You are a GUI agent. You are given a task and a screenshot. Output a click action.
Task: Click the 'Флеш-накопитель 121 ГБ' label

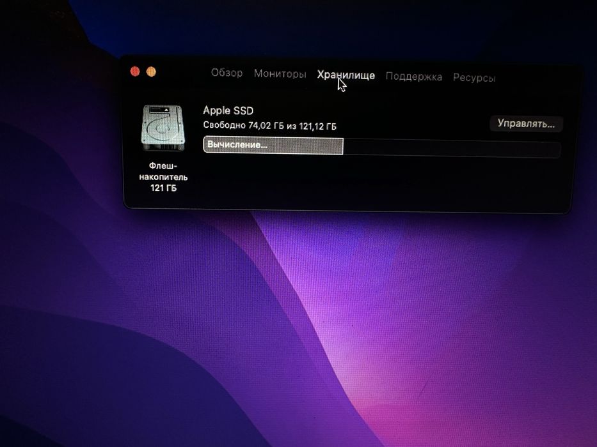163,177
